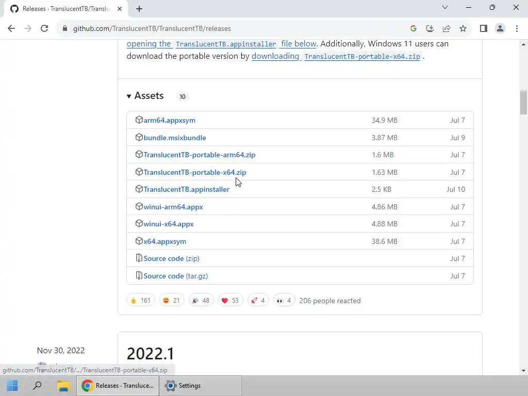This screenshot has height=396, width=528.
Task: Collapse the Assets section
Action: click(145, 96)
